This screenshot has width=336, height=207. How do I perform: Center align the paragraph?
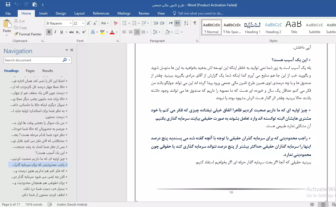(130, 32)
